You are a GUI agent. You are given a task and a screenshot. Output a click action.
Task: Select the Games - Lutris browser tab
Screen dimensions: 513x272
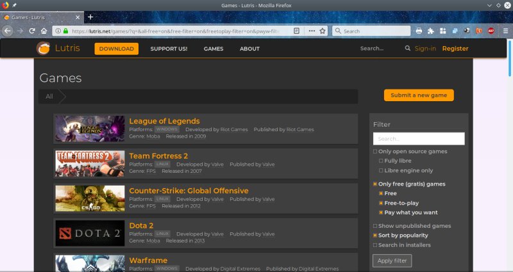(x=42, y=17)
